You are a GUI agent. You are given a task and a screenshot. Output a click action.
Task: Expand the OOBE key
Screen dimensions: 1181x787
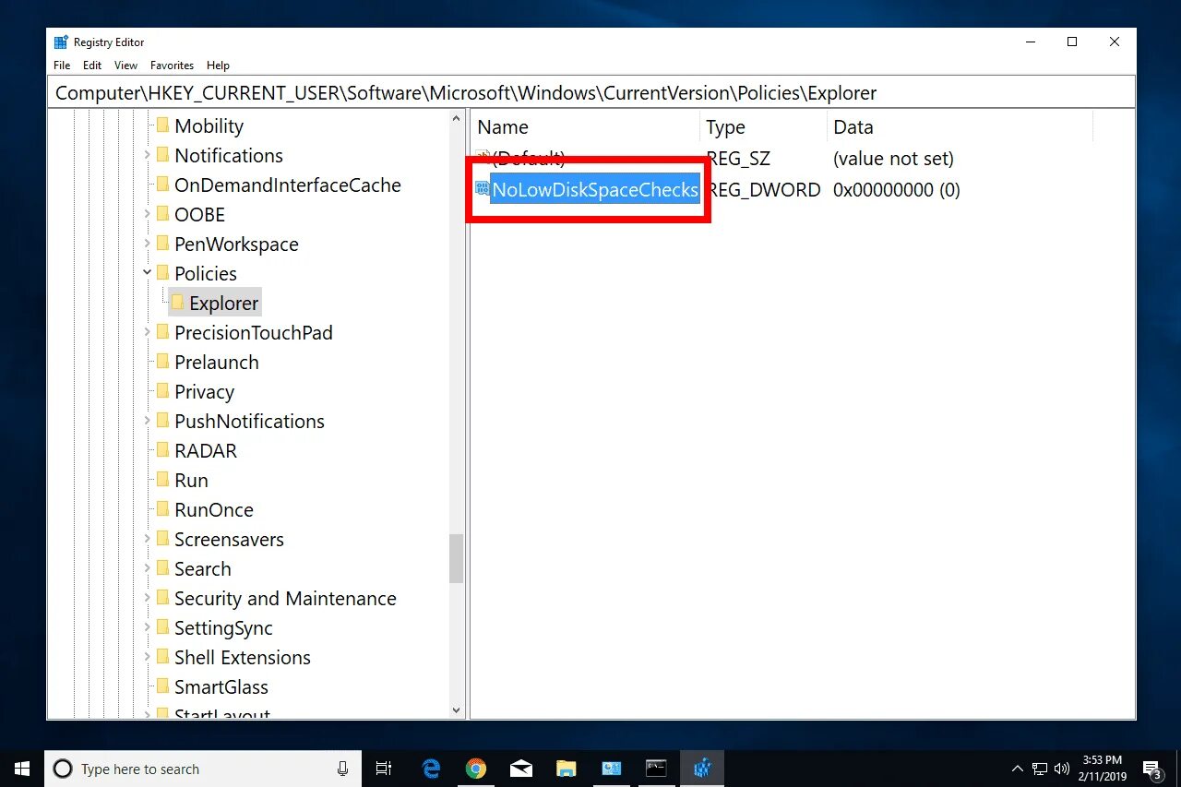point(147,214)
